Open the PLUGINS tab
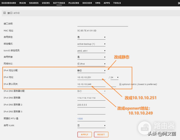The height and width of the screenshot is (140, 180). (74, 3)
